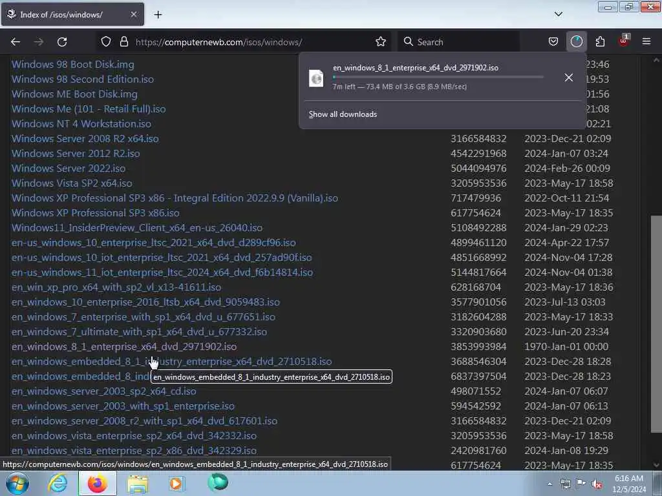The width and height of the screenshot is (662, 496).
Task: Click the forward navigation arrow
Action: pyautogui.click(x=39, y=42)
